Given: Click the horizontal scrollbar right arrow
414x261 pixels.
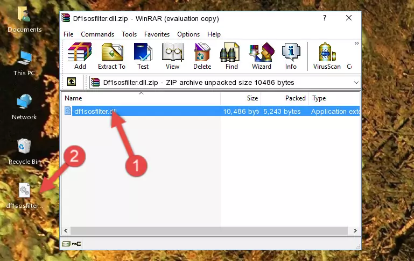Looking at the screenshot, I should pos(355,231).
